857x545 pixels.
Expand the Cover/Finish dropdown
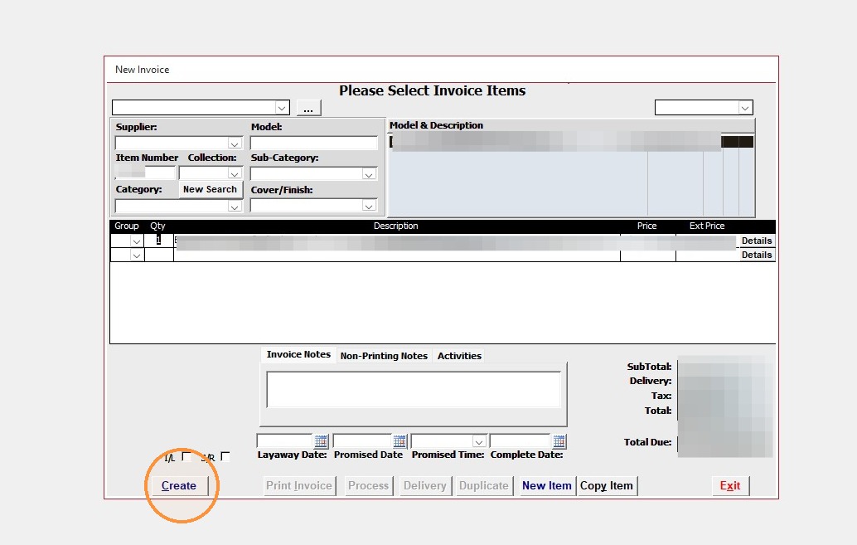coord(369,206)
